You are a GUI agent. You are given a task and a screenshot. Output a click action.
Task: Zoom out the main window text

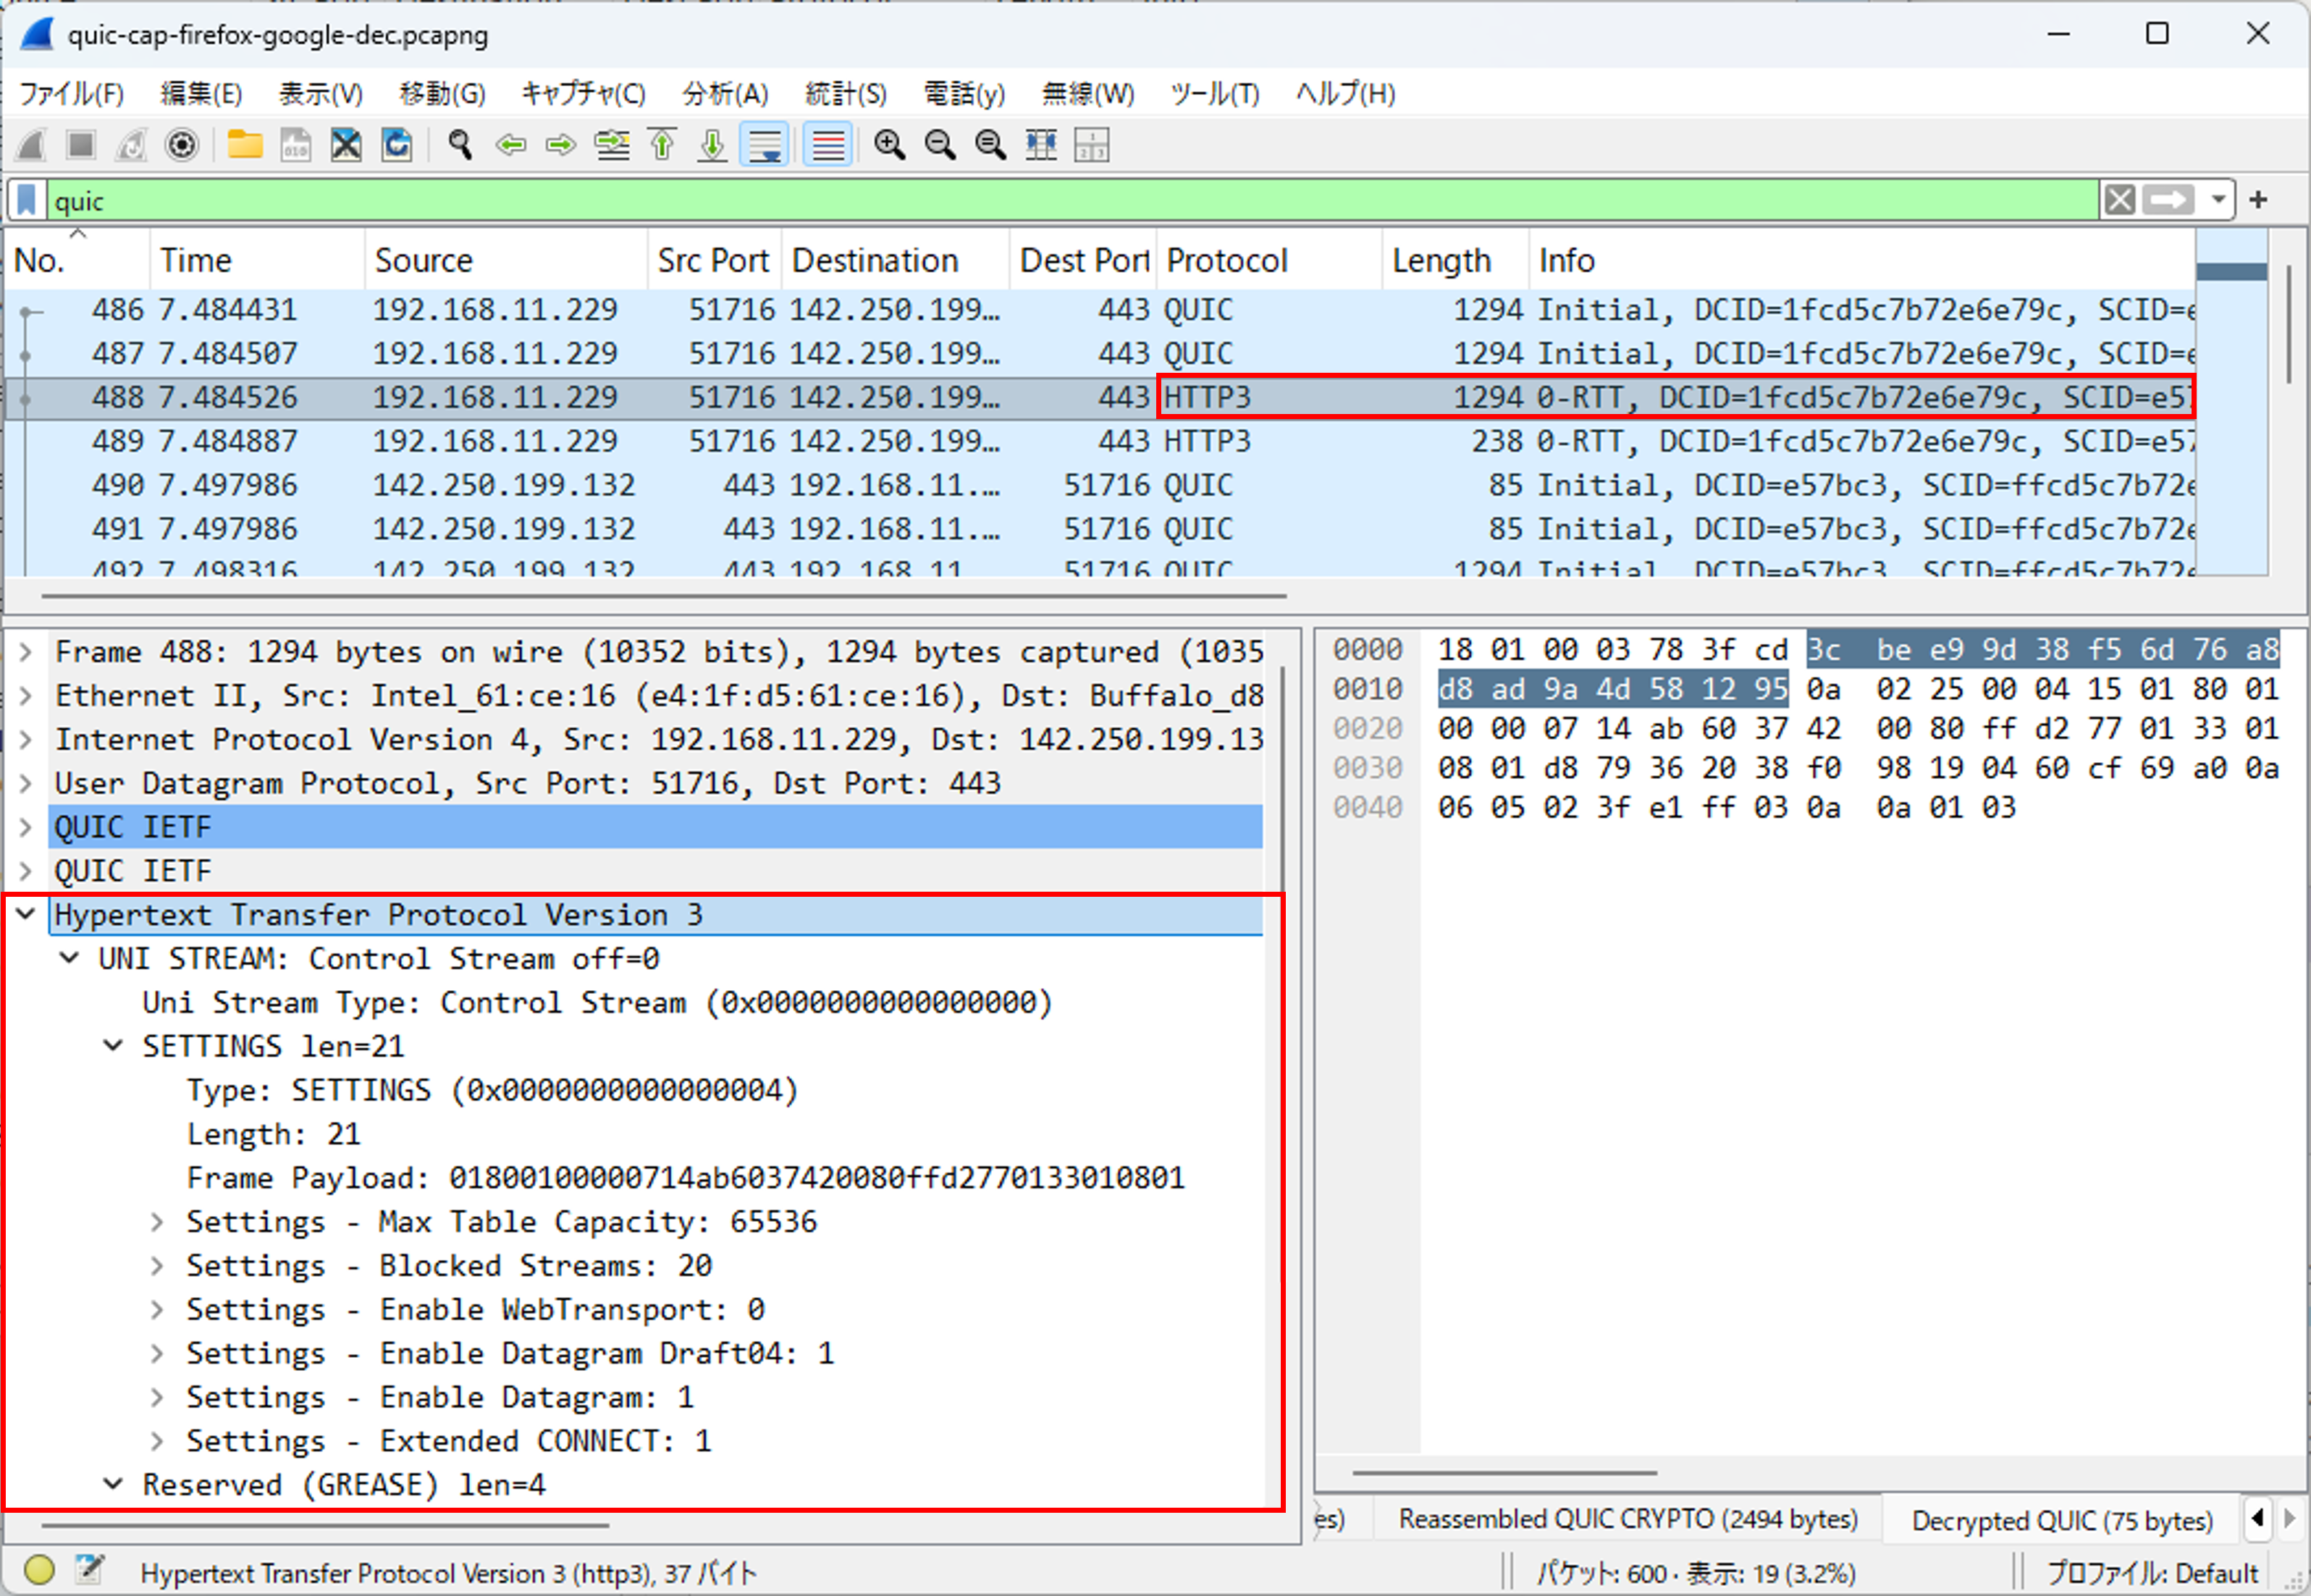coord(940,145)
